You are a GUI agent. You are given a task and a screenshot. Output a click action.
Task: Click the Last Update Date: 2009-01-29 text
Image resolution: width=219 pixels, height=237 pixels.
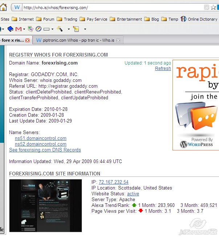pyautogui.click(x=40, y=121)
